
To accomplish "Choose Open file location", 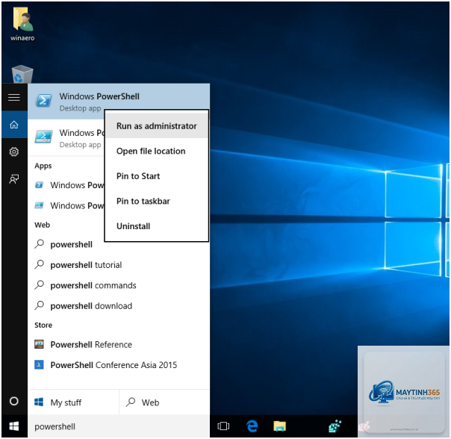I will [157, 151].
